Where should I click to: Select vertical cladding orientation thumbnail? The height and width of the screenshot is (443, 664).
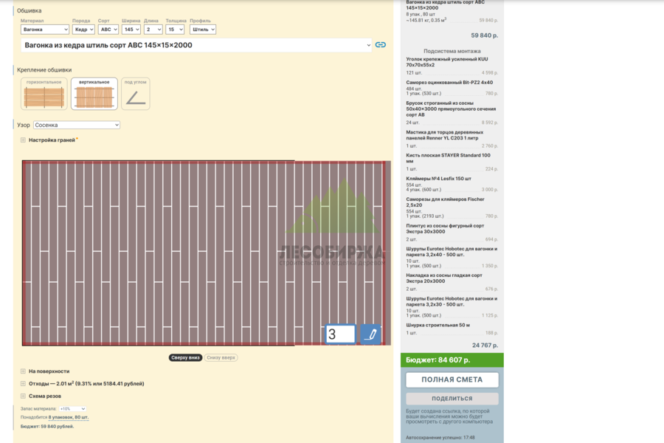coord(94,94)
